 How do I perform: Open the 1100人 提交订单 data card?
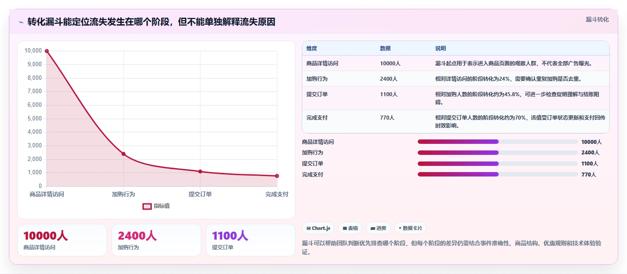[x=250, y=240]
